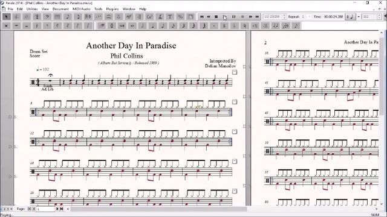Select the Smart Shape tool

pos(109,17)
